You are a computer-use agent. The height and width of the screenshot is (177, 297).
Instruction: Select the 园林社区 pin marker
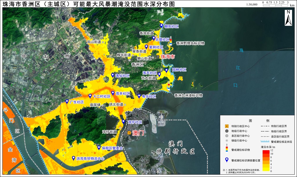coord(166,71)
